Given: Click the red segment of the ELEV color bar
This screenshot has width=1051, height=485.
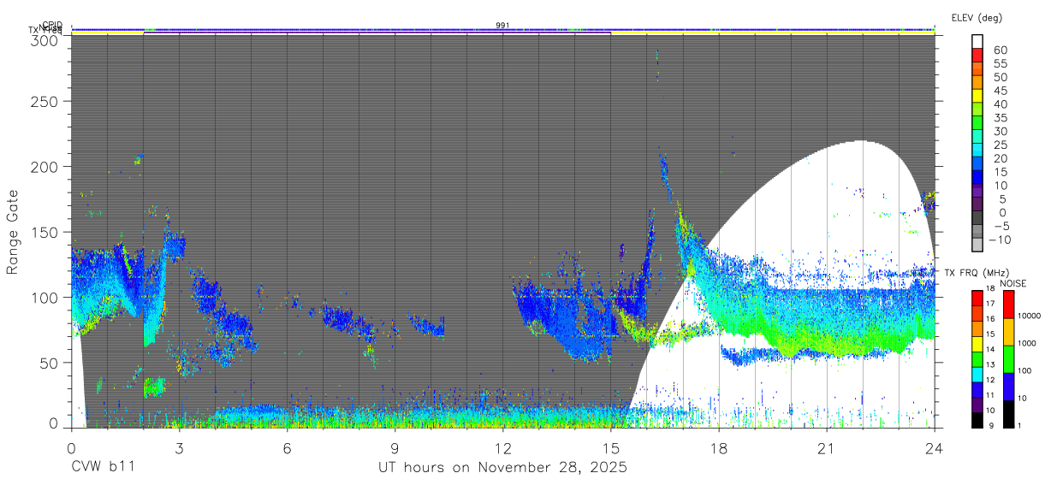Looking at the screenshot, I should (977, 56).
